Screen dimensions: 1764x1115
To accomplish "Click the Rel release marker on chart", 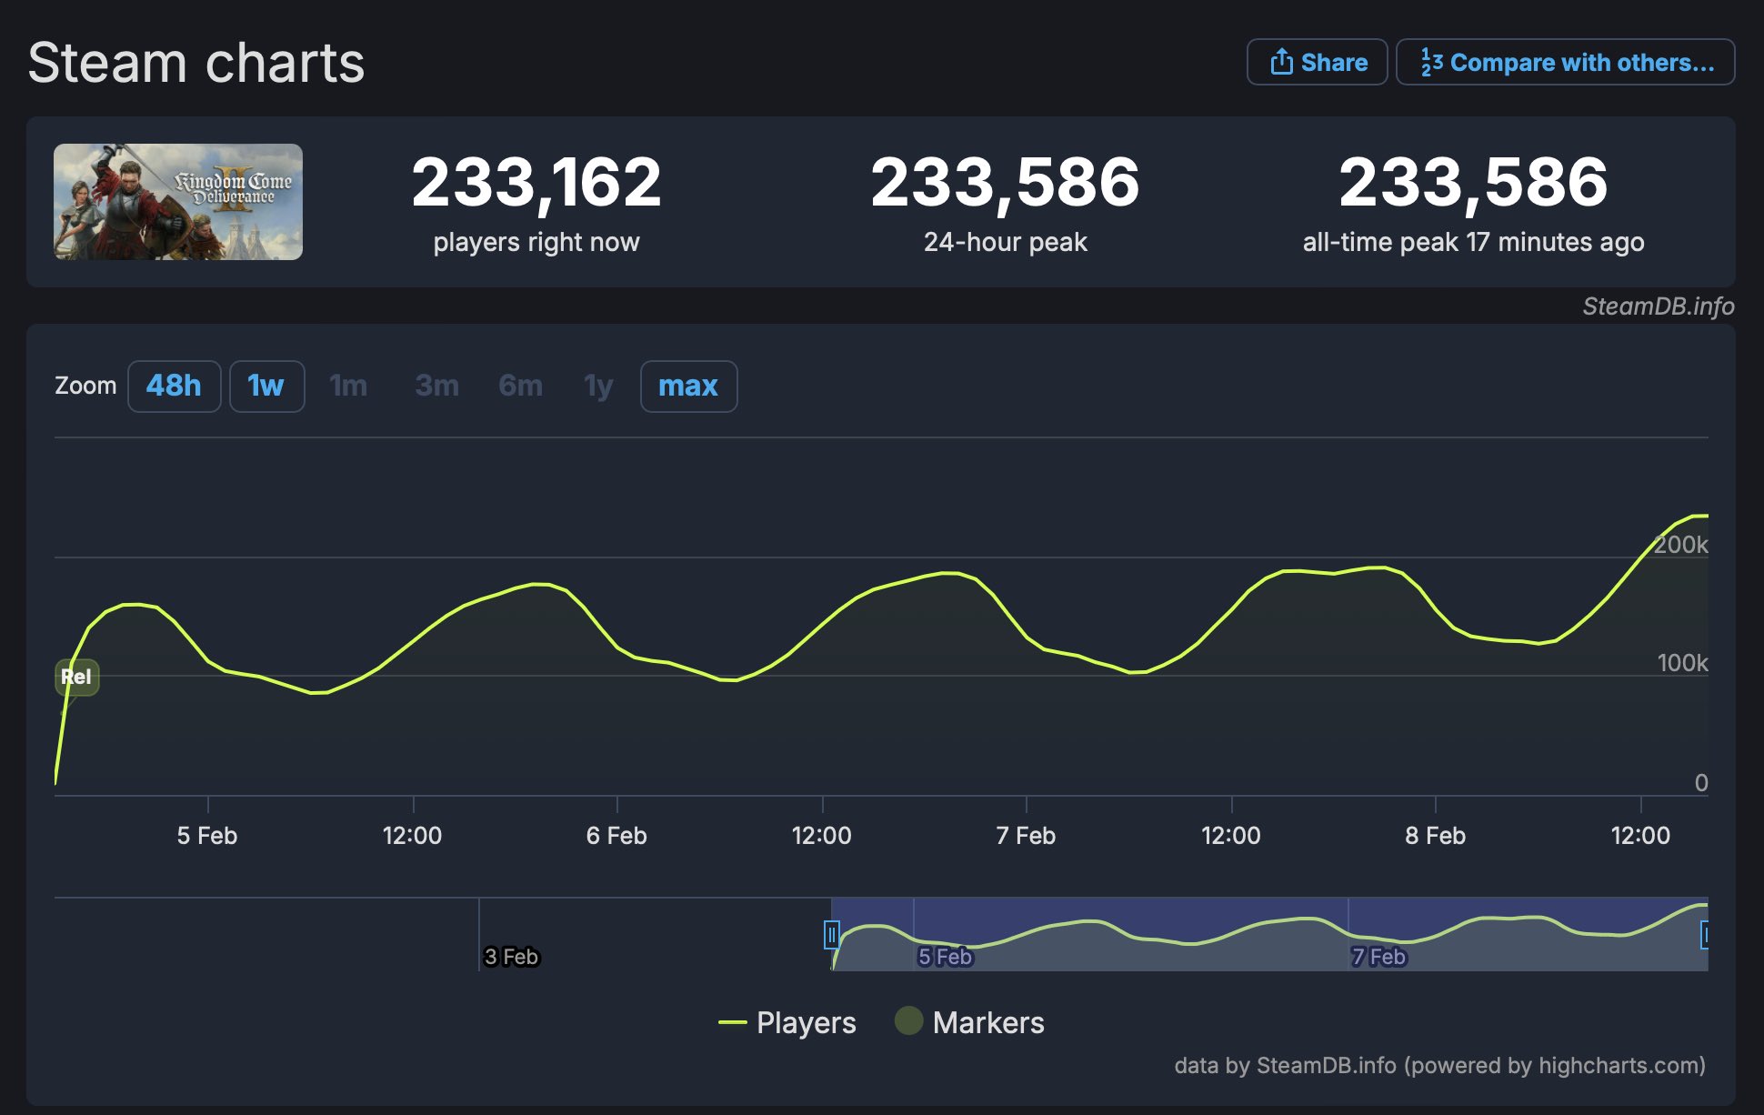I will click(76, 677).
